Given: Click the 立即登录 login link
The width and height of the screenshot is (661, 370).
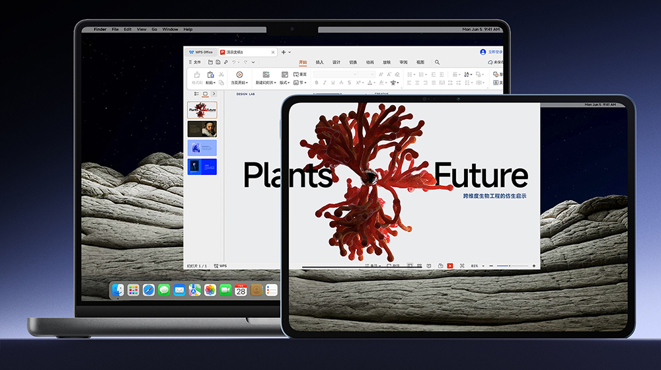Looking at the screenshot, I should (x=495, y=52).
